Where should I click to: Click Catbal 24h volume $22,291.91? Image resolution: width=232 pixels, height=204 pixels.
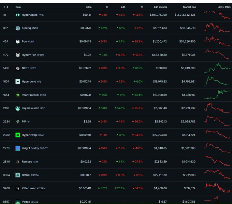coord(160,175)
